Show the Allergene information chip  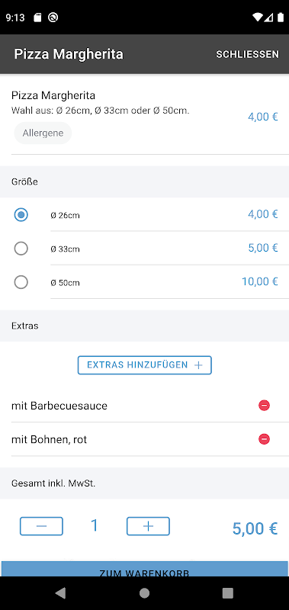click(43, 133)
